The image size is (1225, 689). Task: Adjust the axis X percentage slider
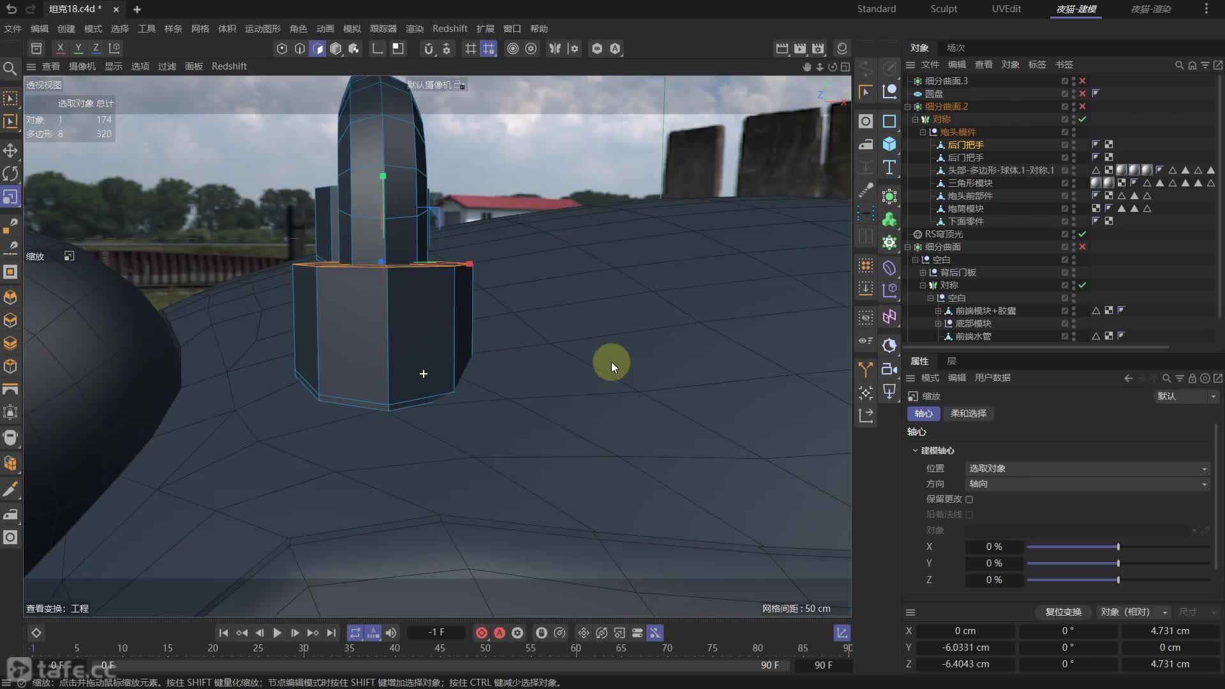pos(1118,547)
